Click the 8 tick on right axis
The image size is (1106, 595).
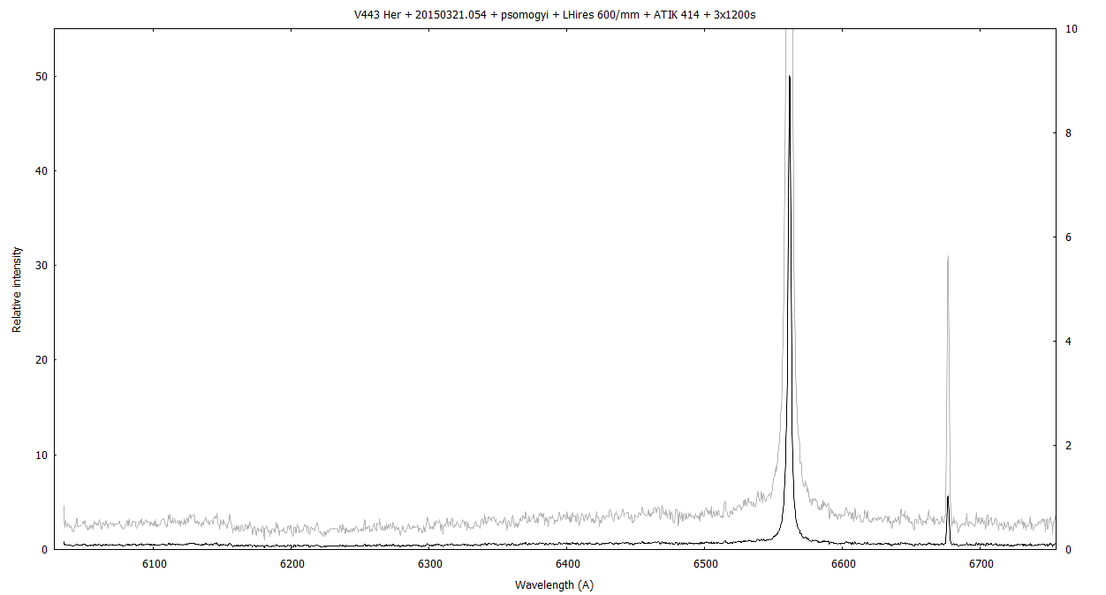1071,133
